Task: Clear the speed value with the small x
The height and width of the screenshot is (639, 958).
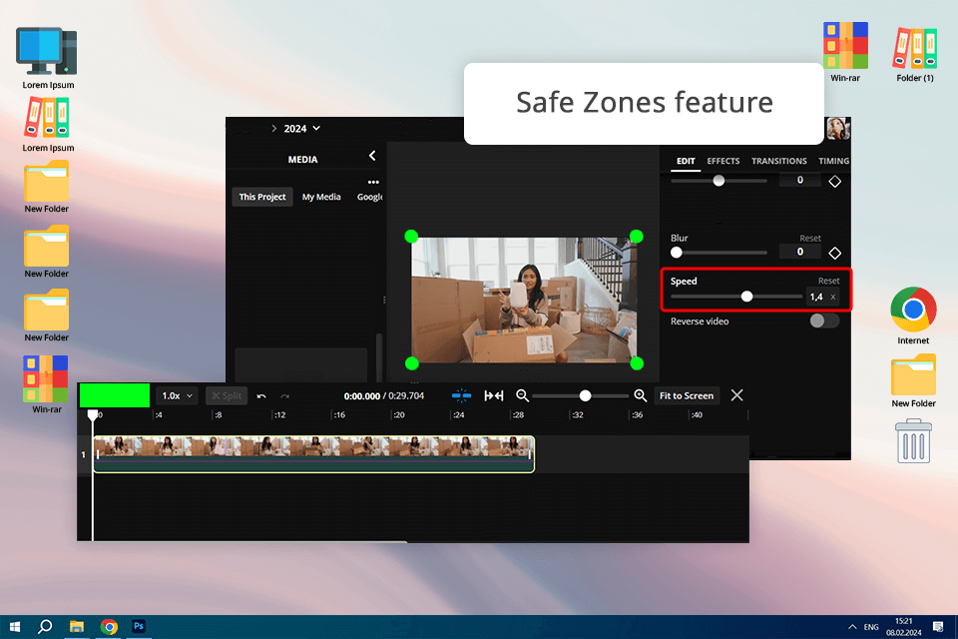Action: pos(832,298)
